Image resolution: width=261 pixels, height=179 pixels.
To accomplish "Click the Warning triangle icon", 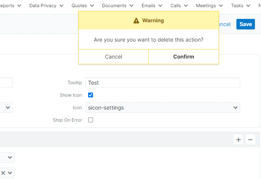I will [x=136, y=21].
